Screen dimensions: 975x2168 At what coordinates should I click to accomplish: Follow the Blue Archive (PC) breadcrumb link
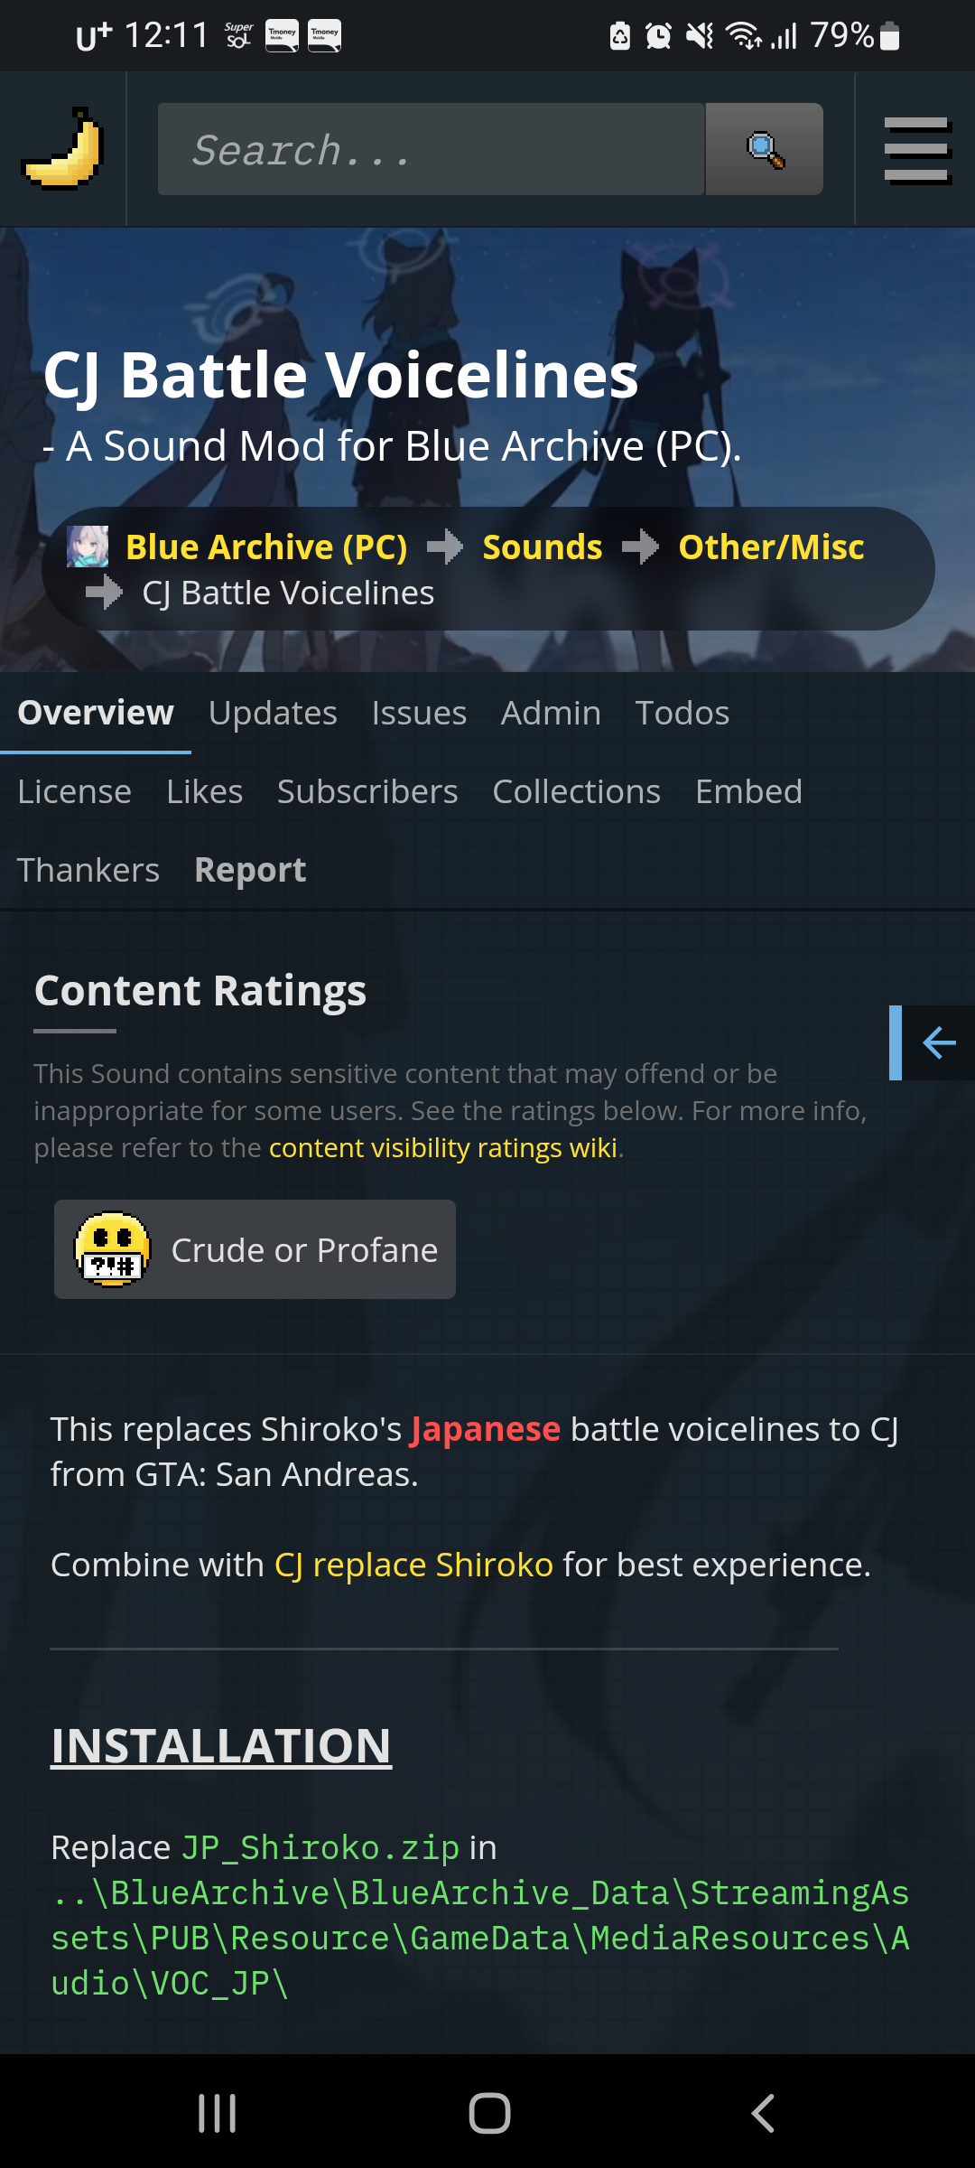coord(266,547)
